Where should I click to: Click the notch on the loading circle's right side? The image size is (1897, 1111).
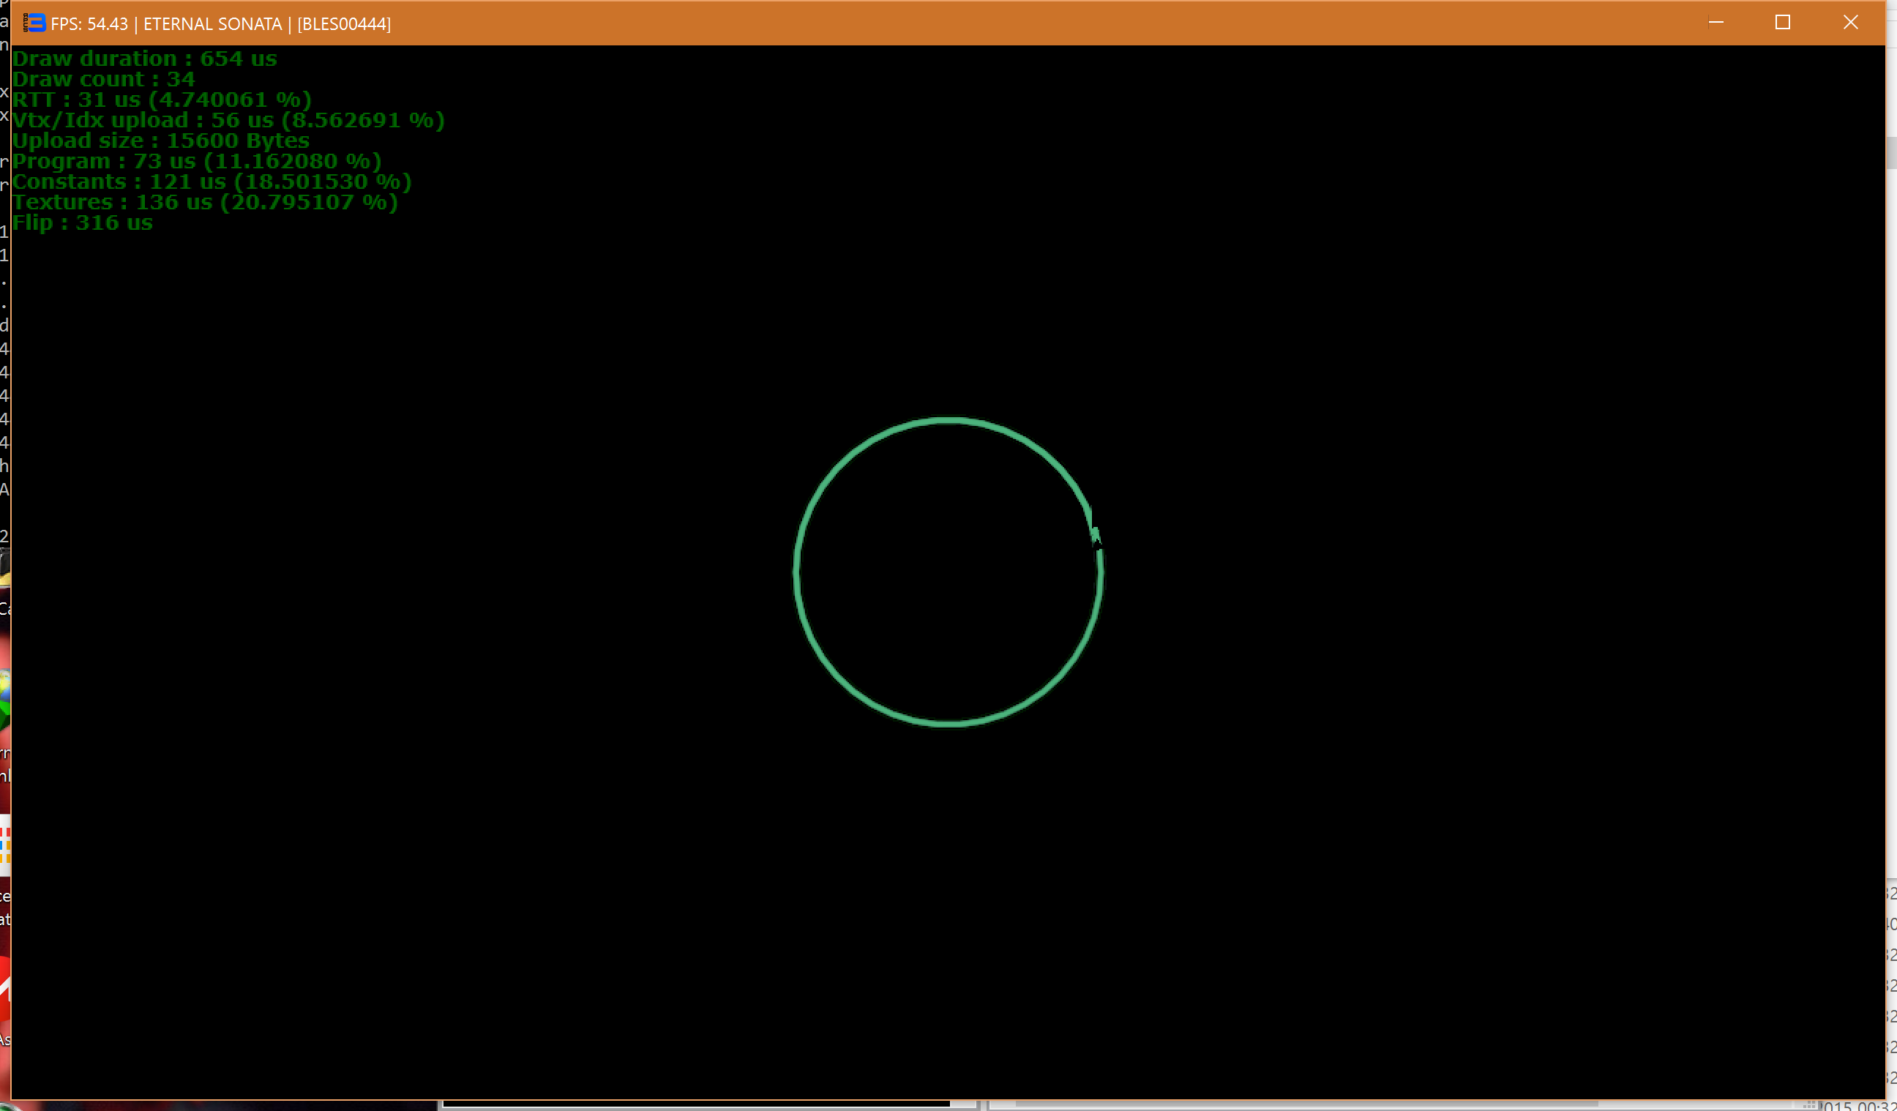click(1096, 536)
